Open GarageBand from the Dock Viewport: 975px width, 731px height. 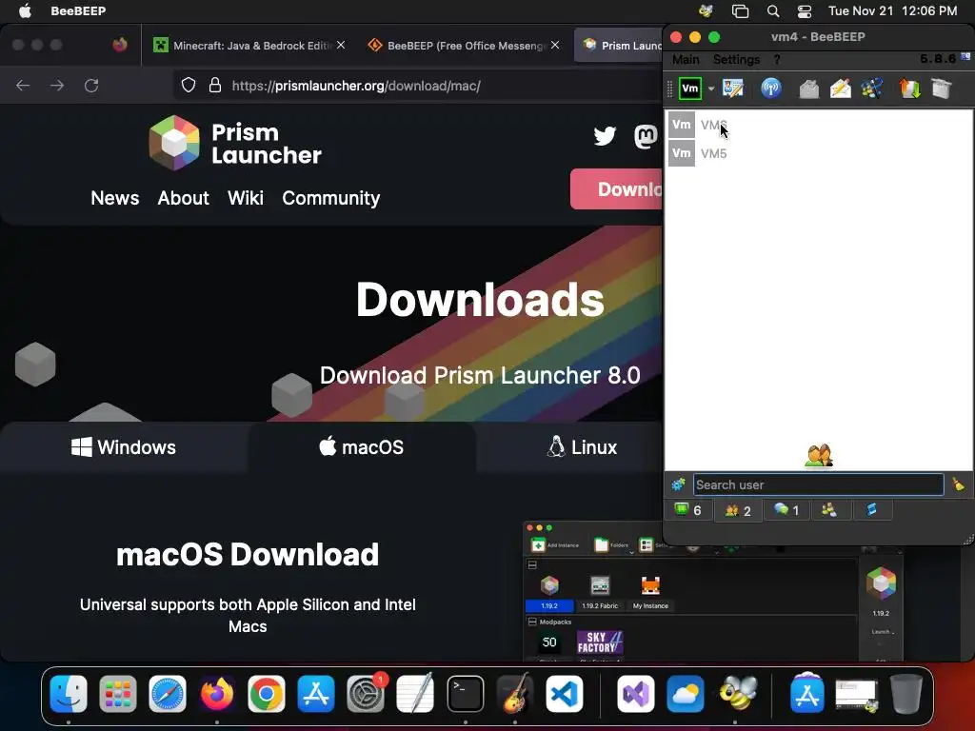515,694
